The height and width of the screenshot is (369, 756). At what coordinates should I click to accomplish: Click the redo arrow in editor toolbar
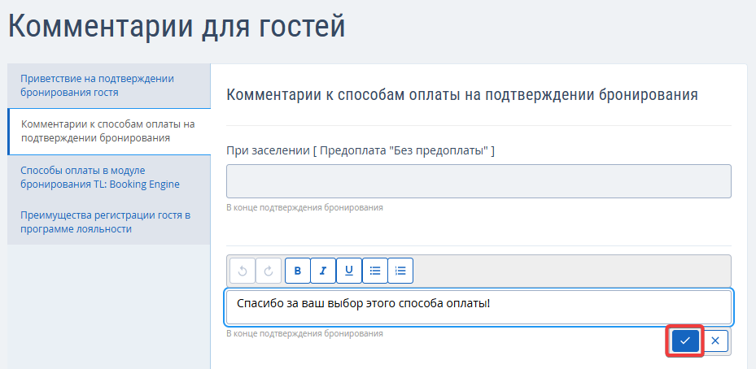(x=269, y=271)
